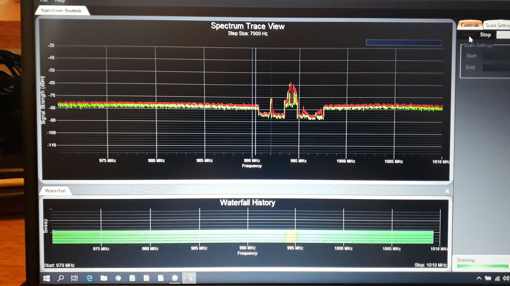Show hidden system tray icons chevron
Screen dimensions: 510x286
click(x=479, y=278)
